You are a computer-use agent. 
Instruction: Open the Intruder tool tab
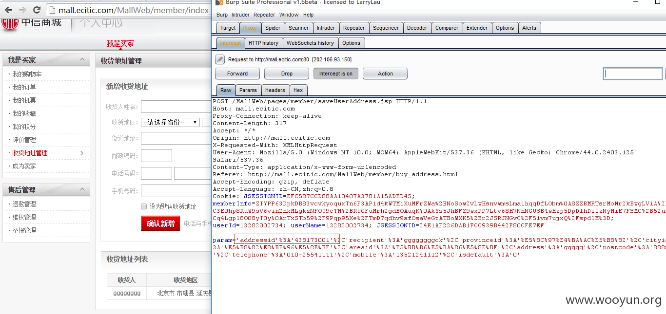(x=326, y=28)
